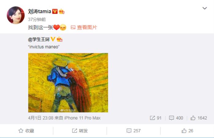Click the crown badge beside 学生王珂

tap(59, 39)
